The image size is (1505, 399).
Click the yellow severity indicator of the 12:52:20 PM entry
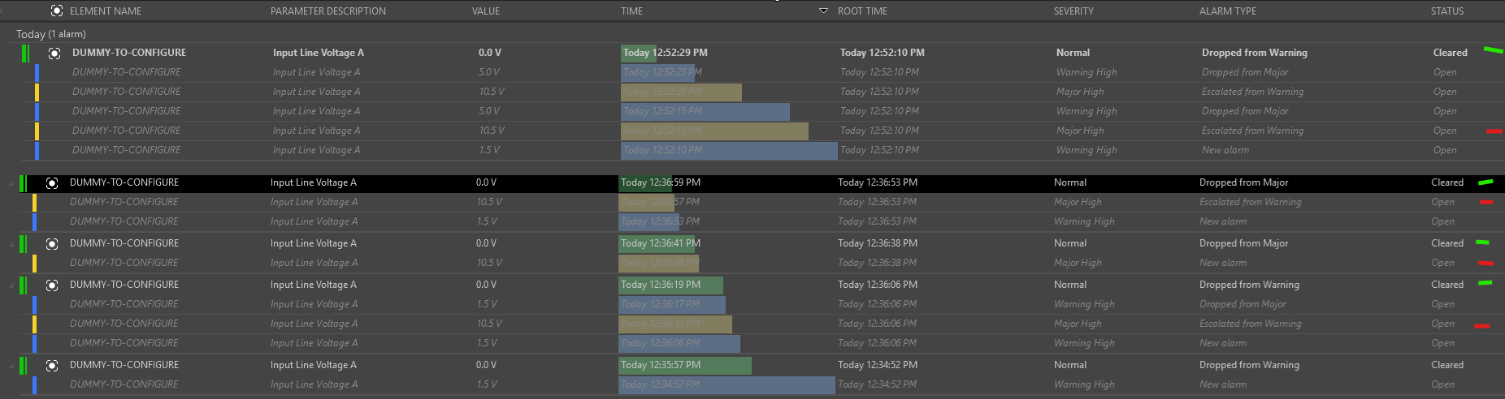point(37,92)
